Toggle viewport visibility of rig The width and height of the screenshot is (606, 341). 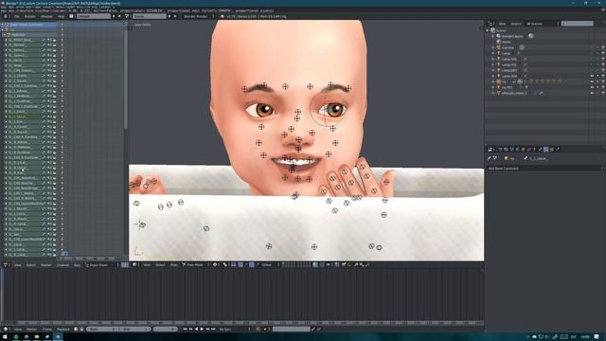point(592,81)
